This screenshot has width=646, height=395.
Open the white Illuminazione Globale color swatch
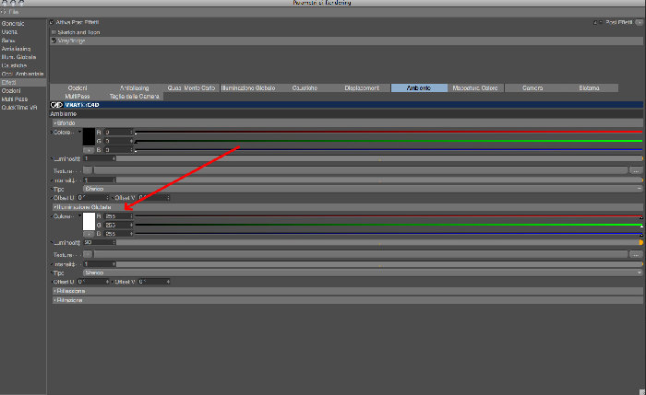pyautogui.click(x=89, y=221)
